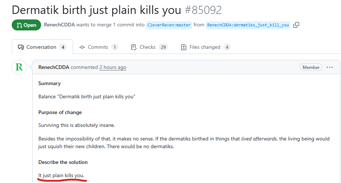Screen dimensions: 341x183
Task: Open the comment options ellipsis menu
Action: [330, 67]
